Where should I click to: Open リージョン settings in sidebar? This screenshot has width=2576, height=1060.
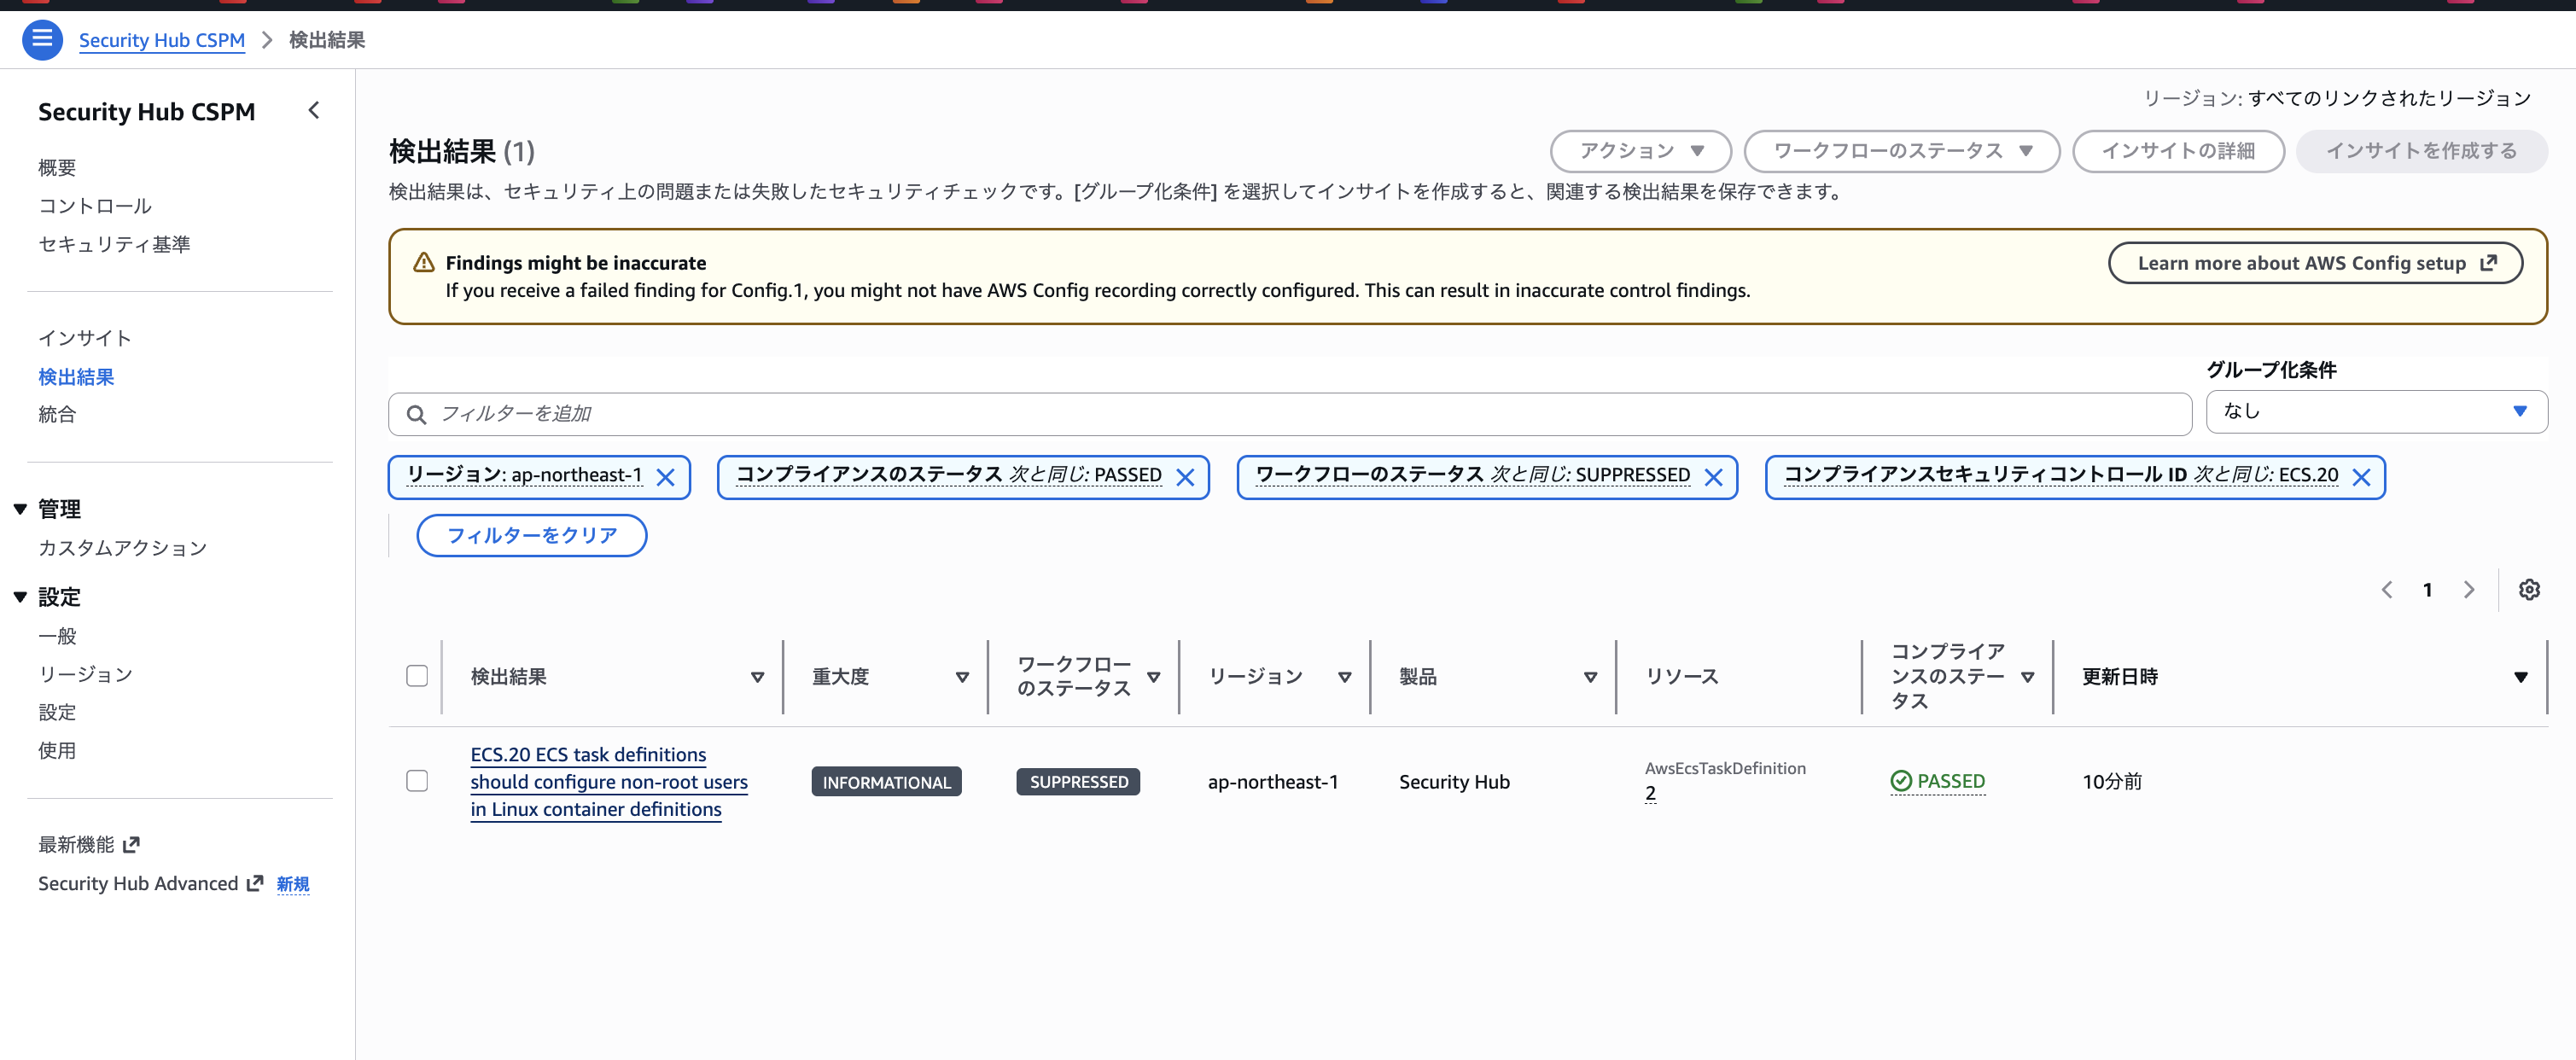[x=86, y=674]
